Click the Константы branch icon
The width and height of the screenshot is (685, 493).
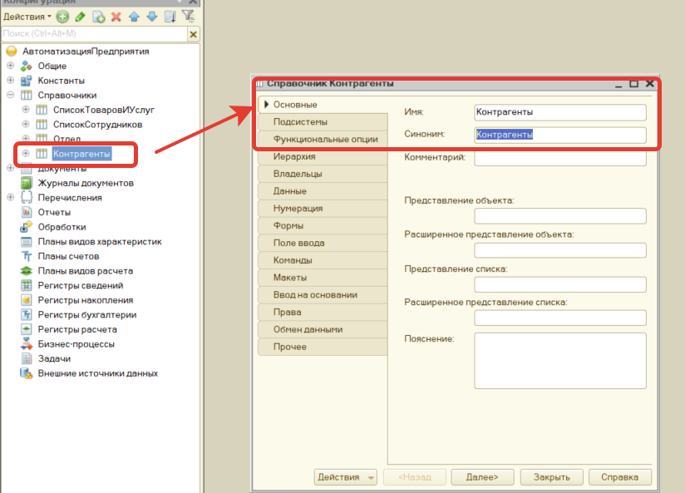coord(27,81)
